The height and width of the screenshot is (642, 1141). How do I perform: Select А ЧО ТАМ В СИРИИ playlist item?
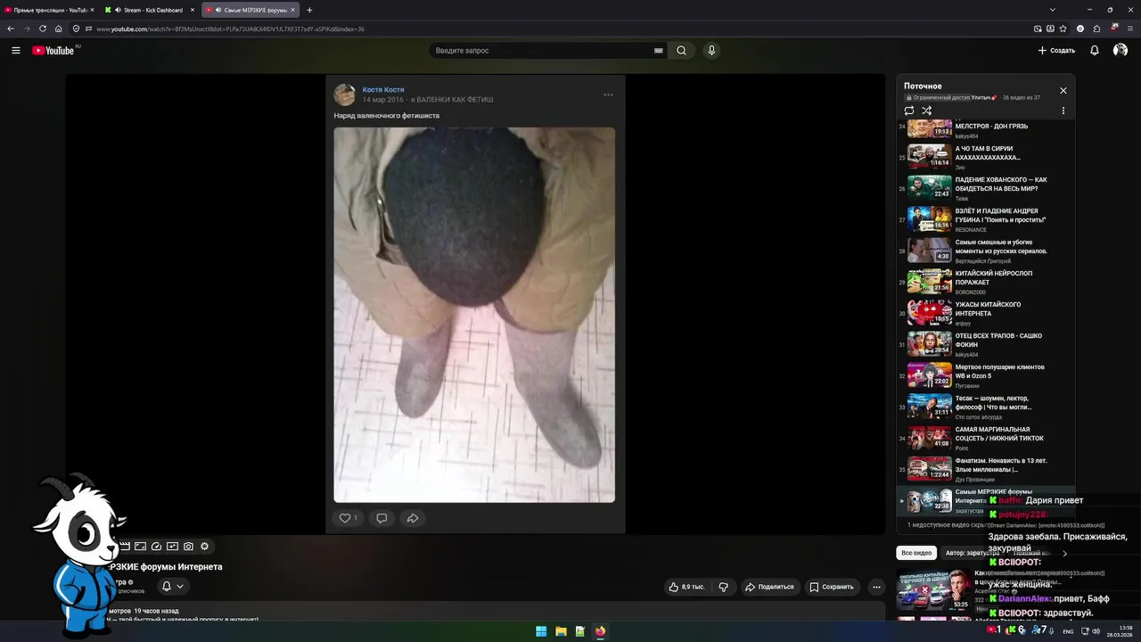tap(985, 157)
